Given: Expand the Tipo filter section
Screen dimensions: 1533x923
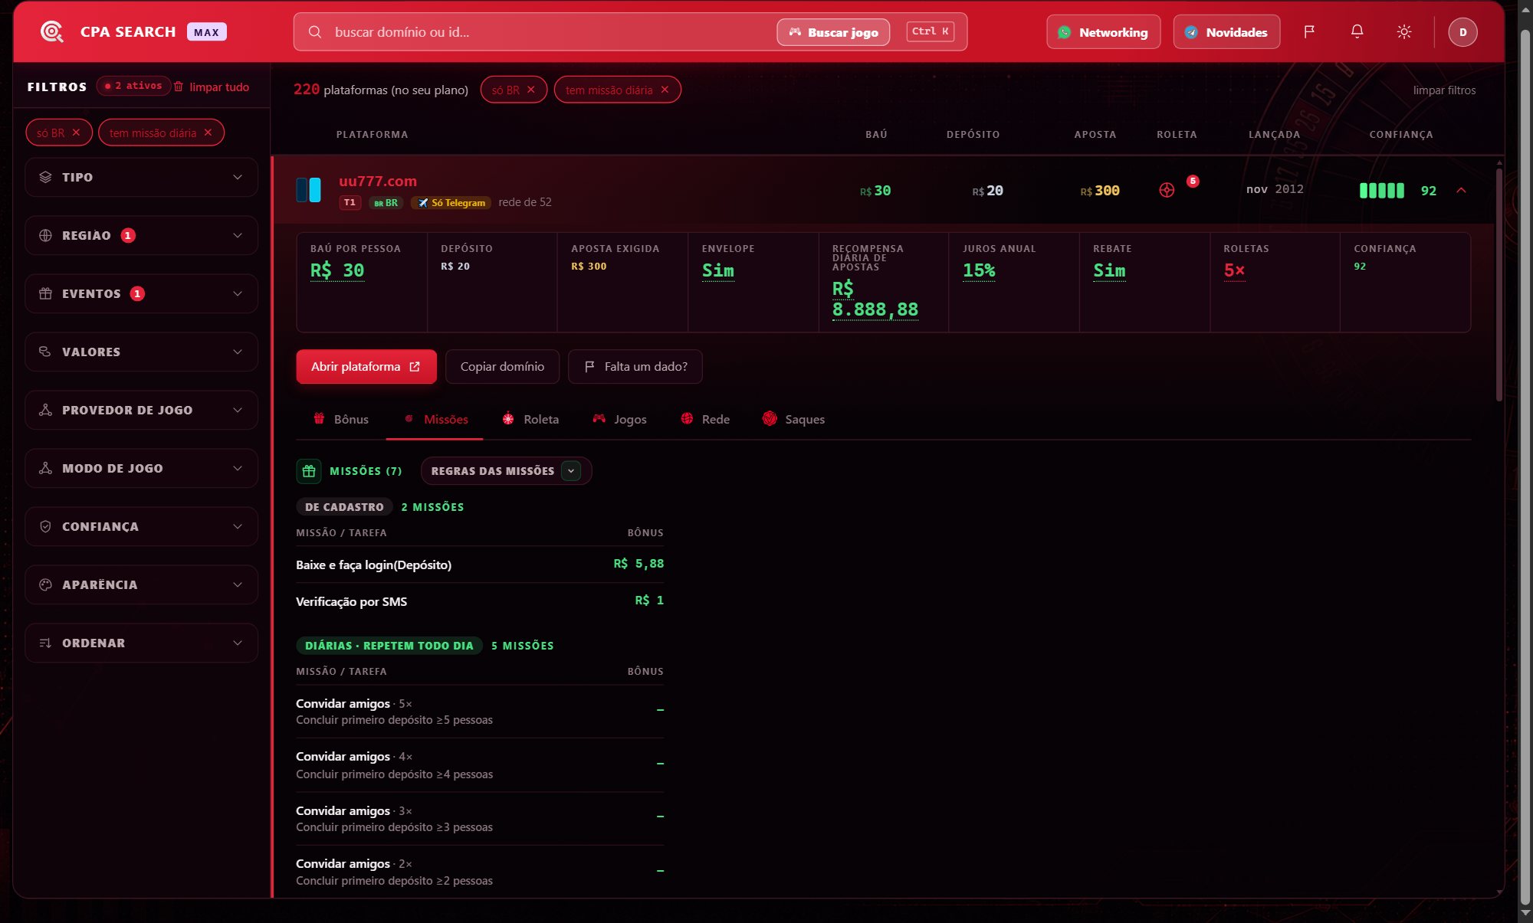Looking at the screenshot, I should pyautogui.click(x=141, y=177).
